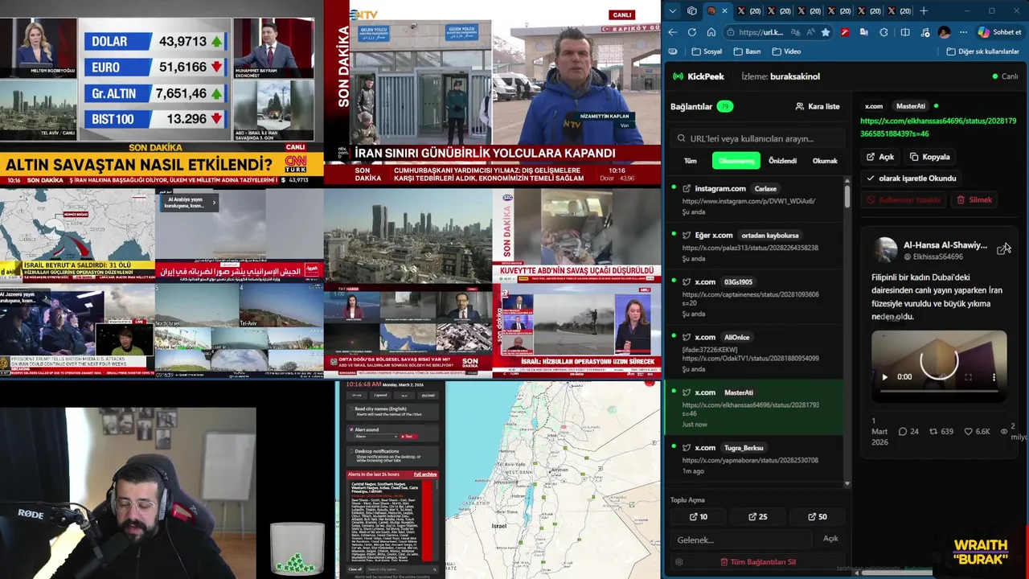The height and width of the screenshot is (579, 1029).
Task: Open a new browser tab
Action: [923, 10]
